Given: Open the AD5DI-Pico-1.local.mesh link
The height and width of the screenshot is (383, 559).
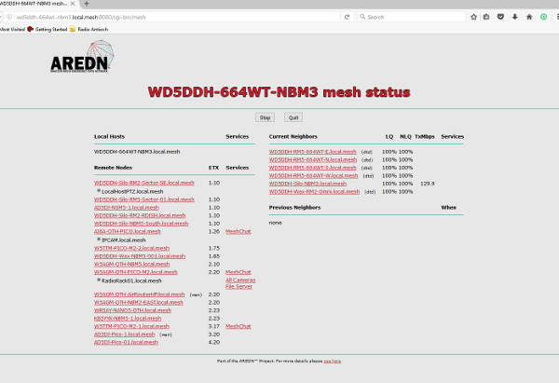Looking at the screenshot, I should click(x=125, y=335).
